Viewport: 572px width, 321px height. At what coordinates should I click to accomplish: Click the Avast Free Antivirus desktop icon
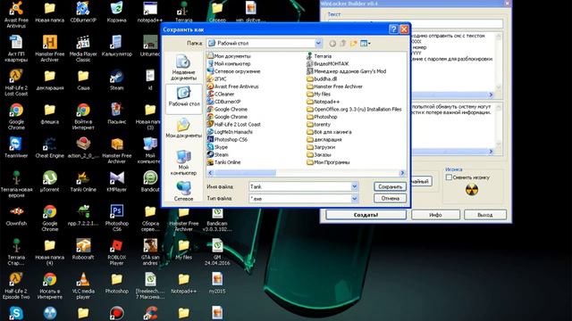coord(16,14)
